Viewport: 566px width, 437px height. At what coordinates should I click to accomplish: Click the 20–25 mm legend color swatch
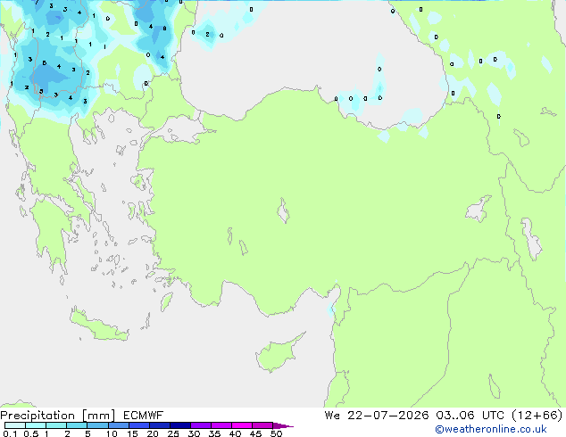160,425
